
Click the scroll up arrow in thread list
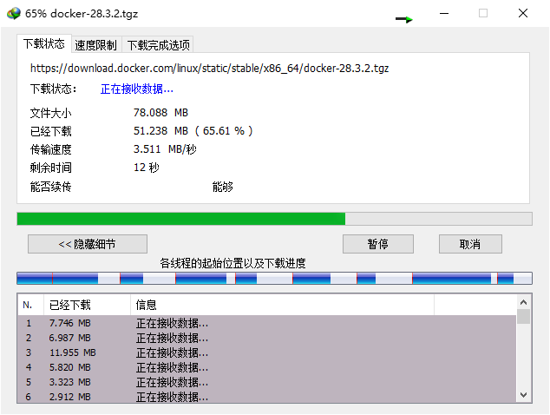523,302
